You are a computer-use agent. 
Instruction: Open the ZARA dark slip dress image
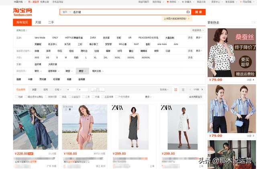point(134,127)
